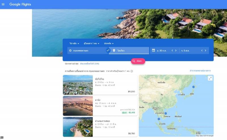
Task: Click the destination input field
Action: tap(129, 51)
